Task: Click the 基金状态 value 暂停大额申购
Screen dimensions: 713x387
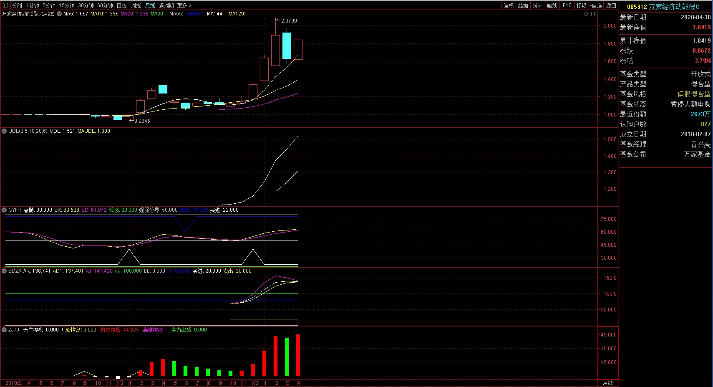Action: click(x=690, y=104)
